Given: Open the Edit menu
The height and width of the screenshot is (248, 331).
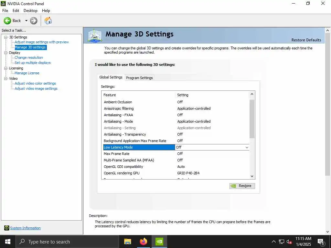Looking at the screenshot, I should [x=16, y=11].
